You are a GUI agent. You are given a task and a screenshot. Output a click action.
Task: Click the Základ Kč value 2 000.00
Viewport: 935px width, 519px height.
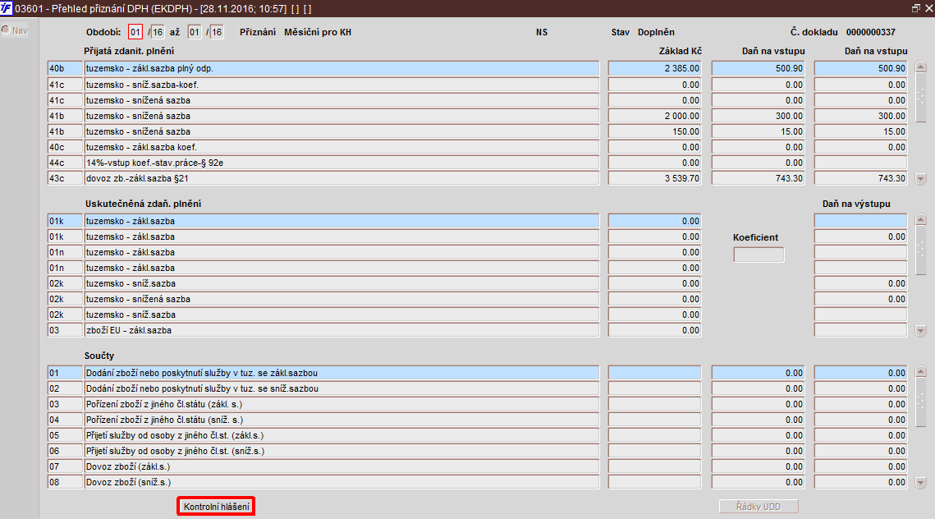655,116
